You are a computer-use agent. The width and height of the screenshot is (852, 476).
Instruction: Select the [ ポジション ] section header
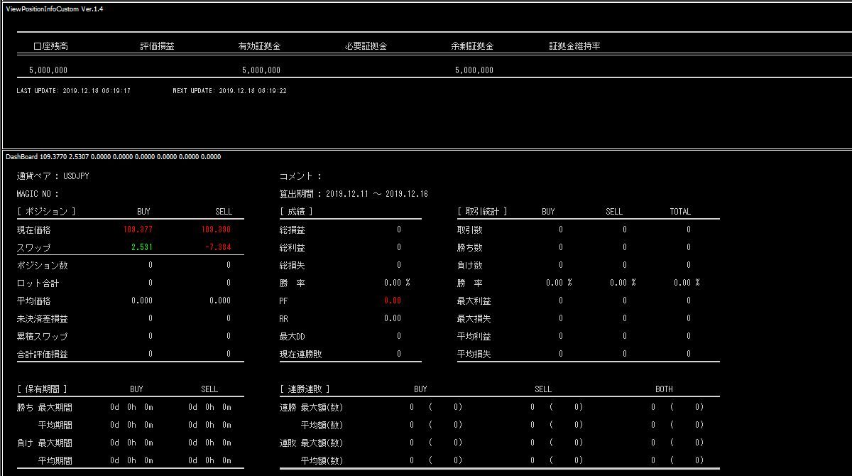pos(46,212)
